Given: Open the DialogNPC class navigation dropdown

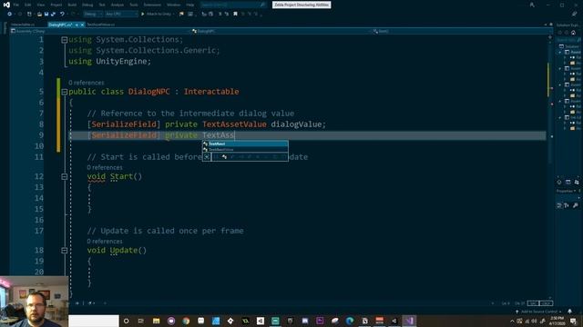Looking at the screenshot, I should (x=282, y=31).
